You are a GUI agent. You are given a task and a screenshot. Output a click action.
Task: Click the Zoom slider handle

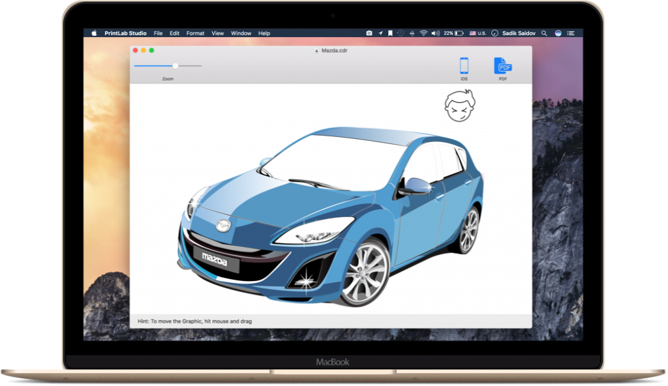pyautogui.click(x=175, y=66)
